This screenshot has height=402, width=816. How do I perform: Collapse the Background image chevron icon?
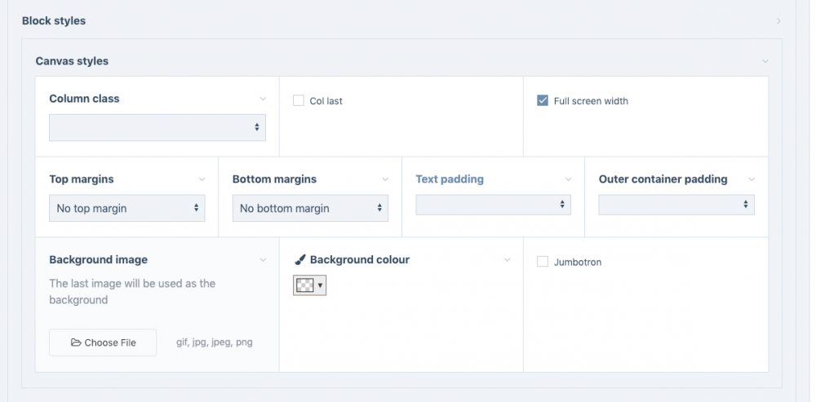coord(263,260)
